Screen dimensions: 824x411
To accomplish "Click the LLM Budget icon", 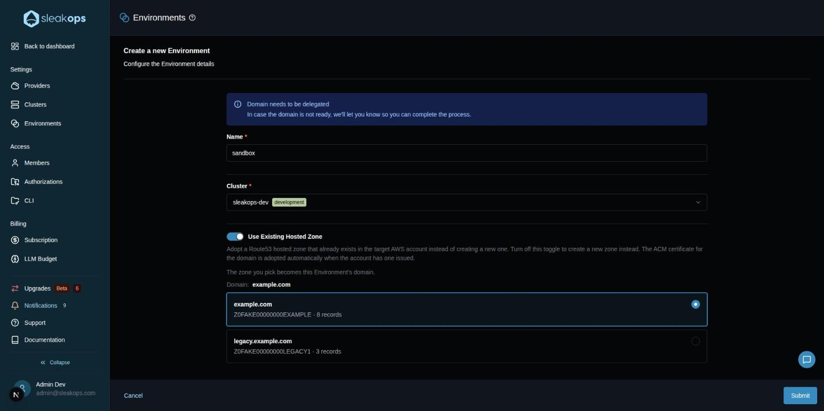I will click(x=15, y=259).
